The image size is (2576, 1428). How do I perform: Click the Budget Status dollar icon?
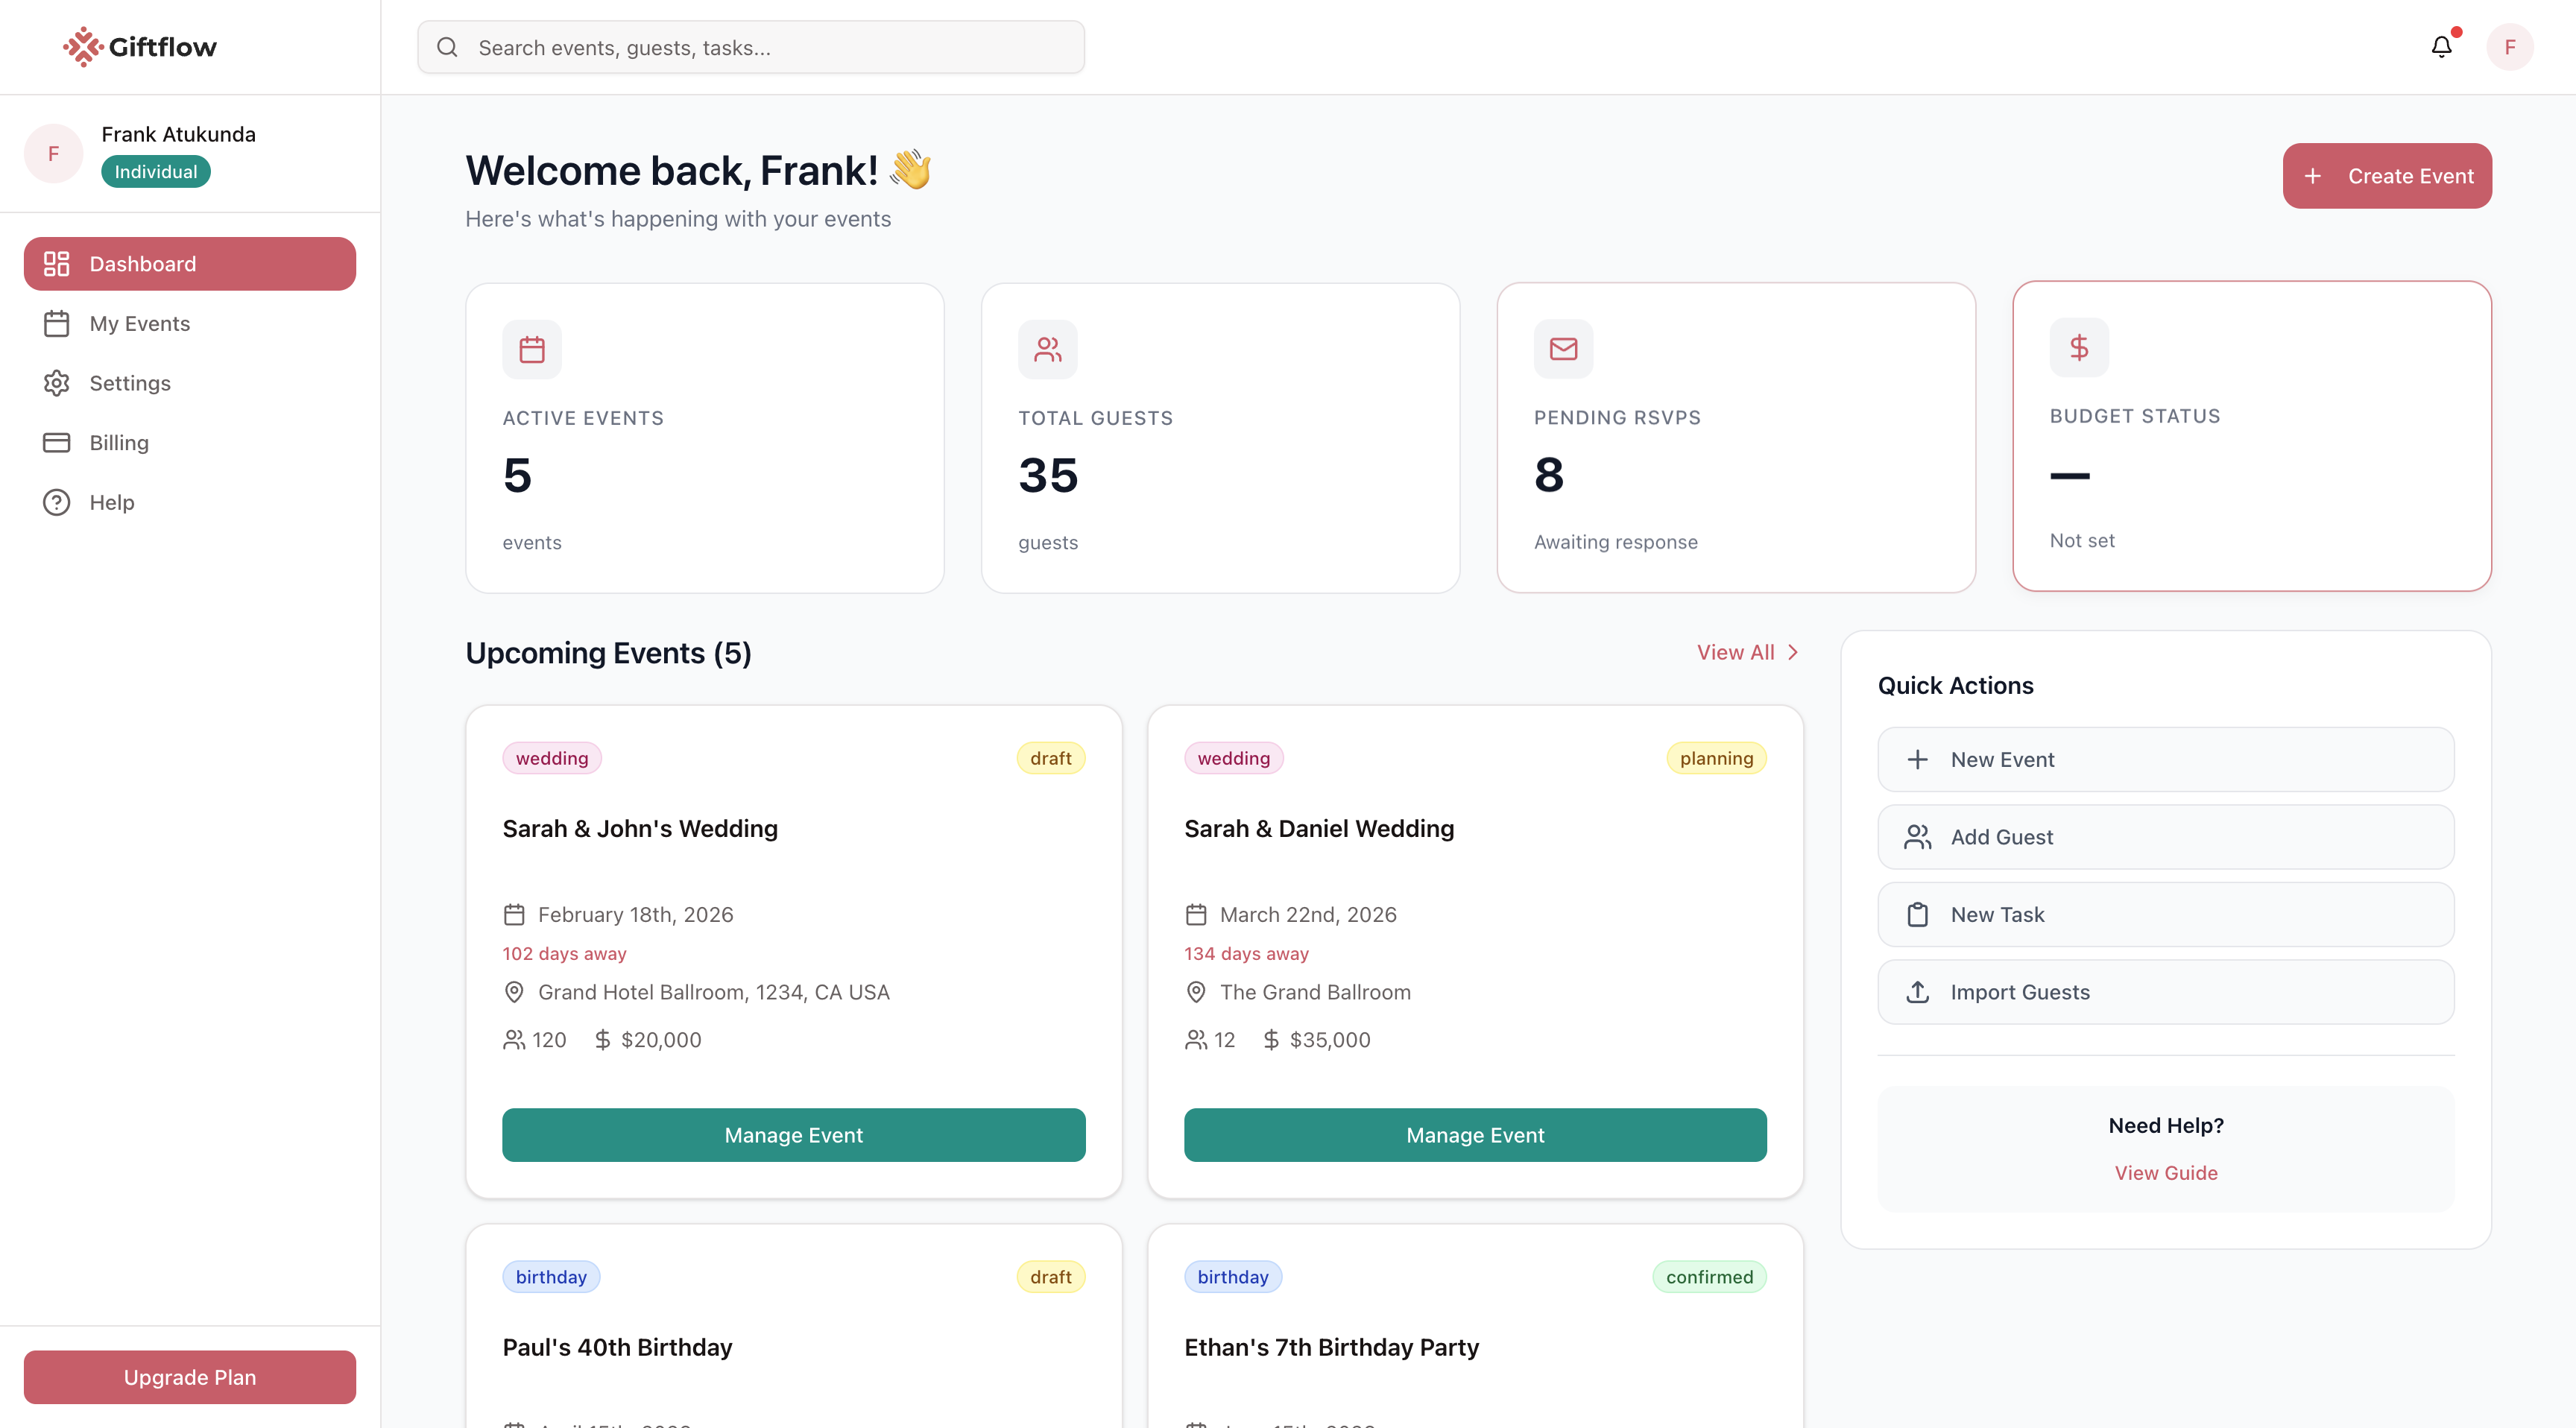click(x=2079, y=347)
